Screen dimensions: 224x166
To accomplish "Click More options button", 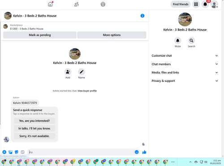I will click(112, 35).
